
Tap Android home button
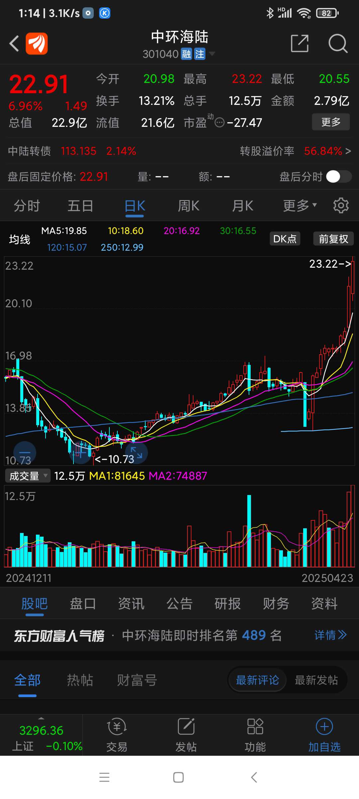pyautogui.click(x=179, y=777)
